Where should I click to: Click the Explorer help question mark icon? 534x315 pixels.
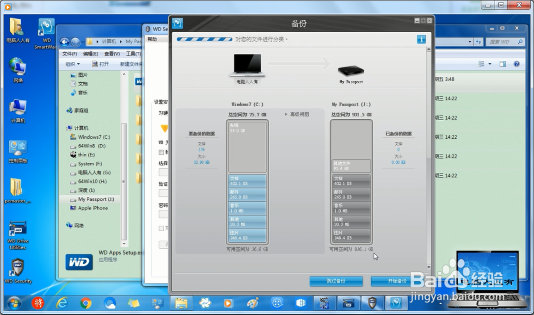pos(516,64)
